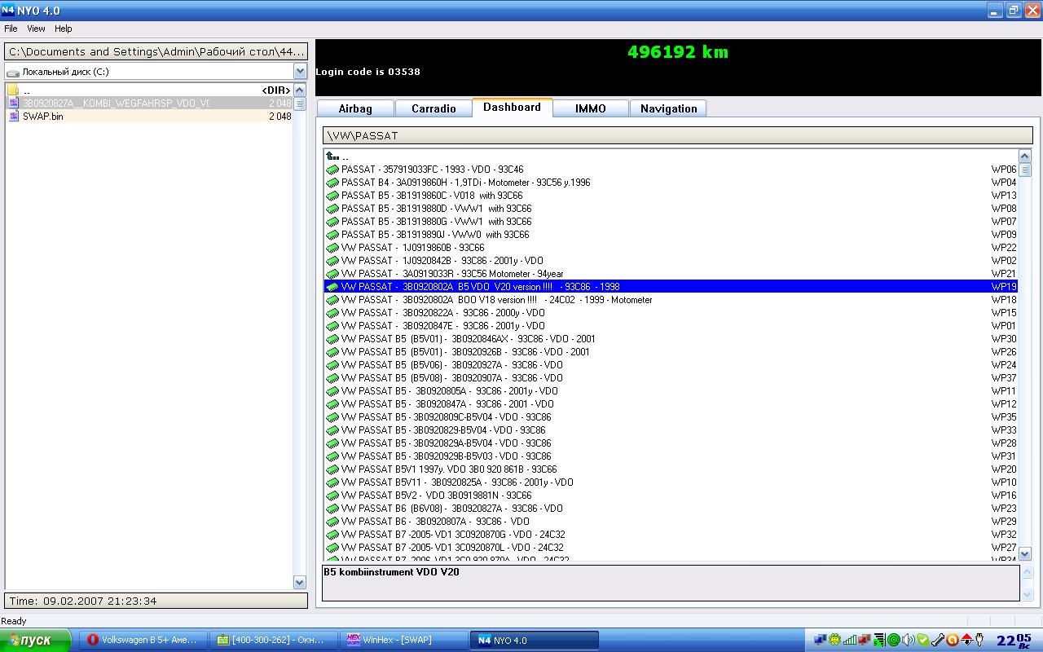
Task: Click the description box B5 kombiinstrument VDO V20
Action: [x=671, y=583]
